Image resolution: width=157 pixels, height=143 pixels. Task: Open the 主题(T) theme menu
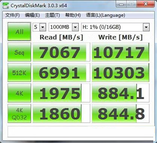pyautogui.click(x=52, y=15)
